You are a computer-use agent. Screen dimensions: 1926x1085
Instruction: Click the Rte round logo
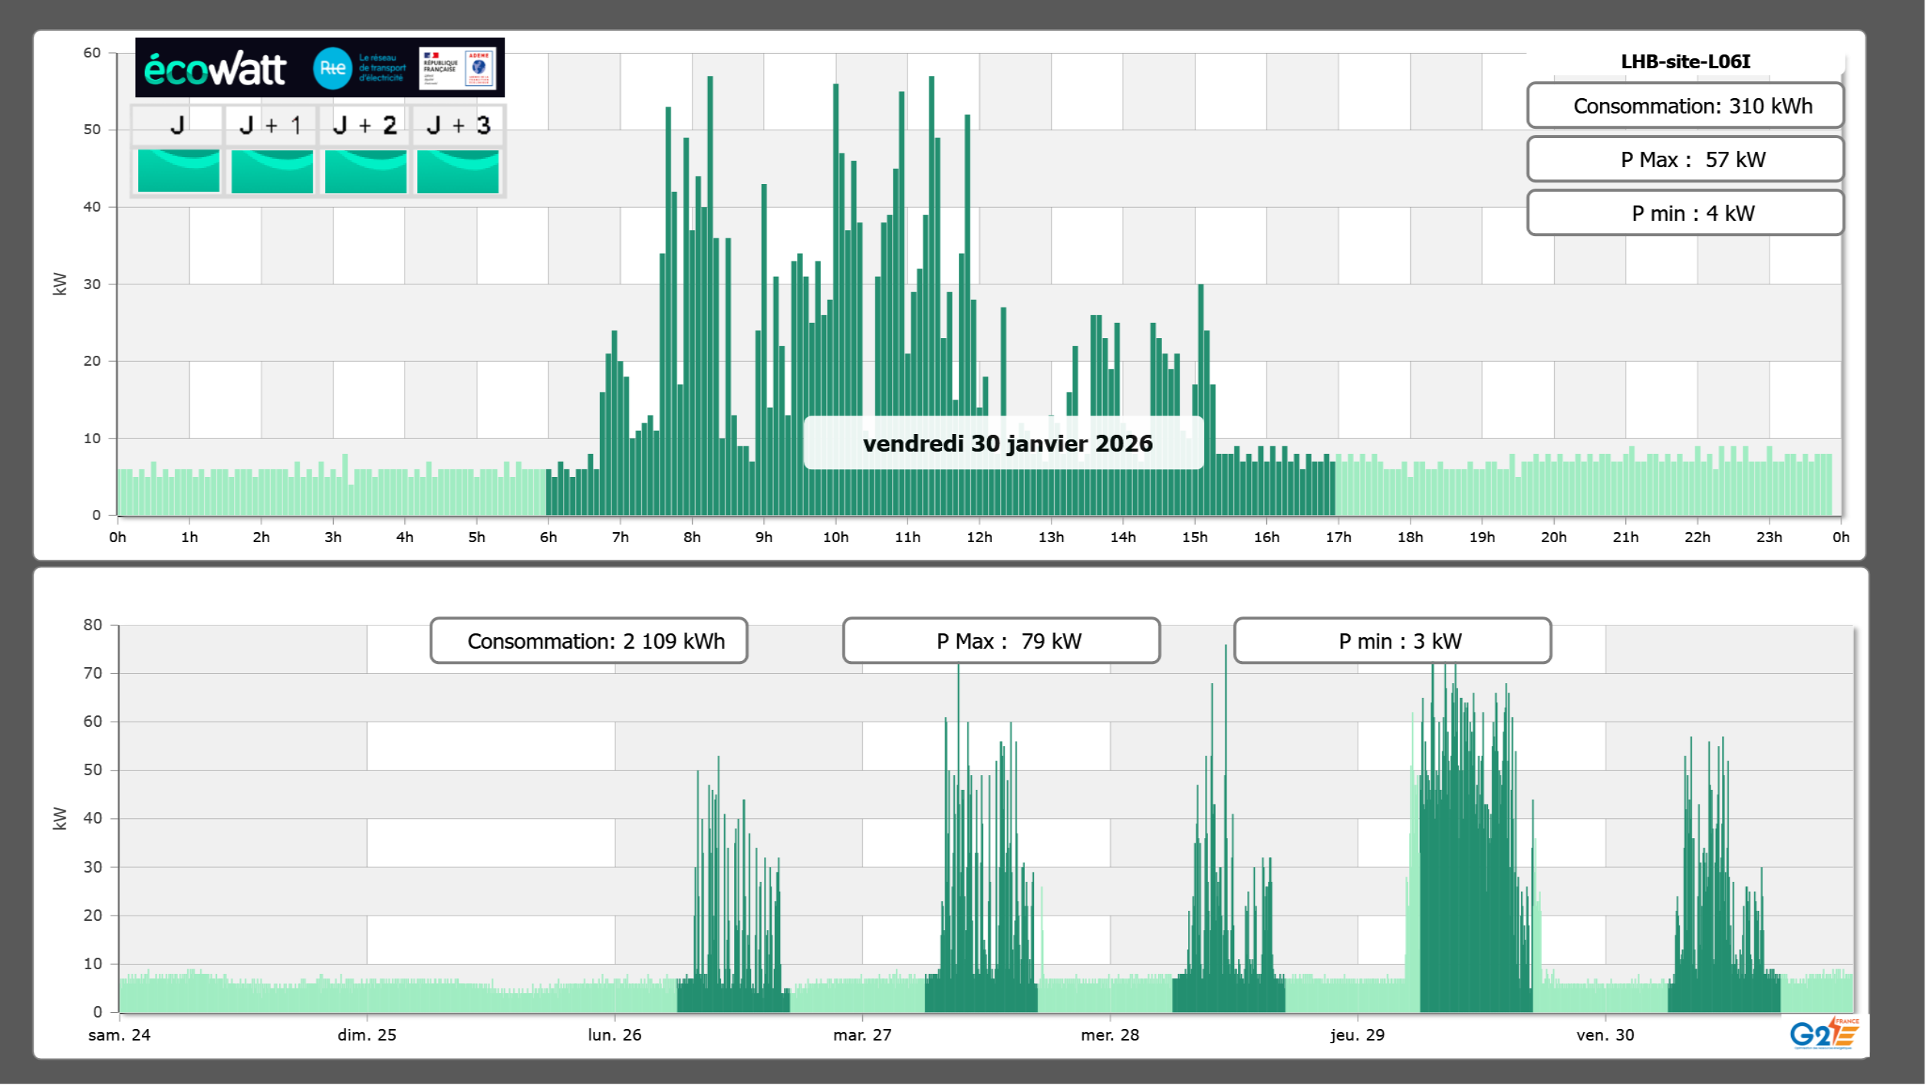point(332,68)
